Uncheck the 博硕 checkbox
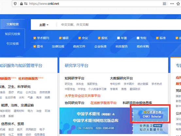This screenshot has height=136, width=181. click(x=60, y=38)
